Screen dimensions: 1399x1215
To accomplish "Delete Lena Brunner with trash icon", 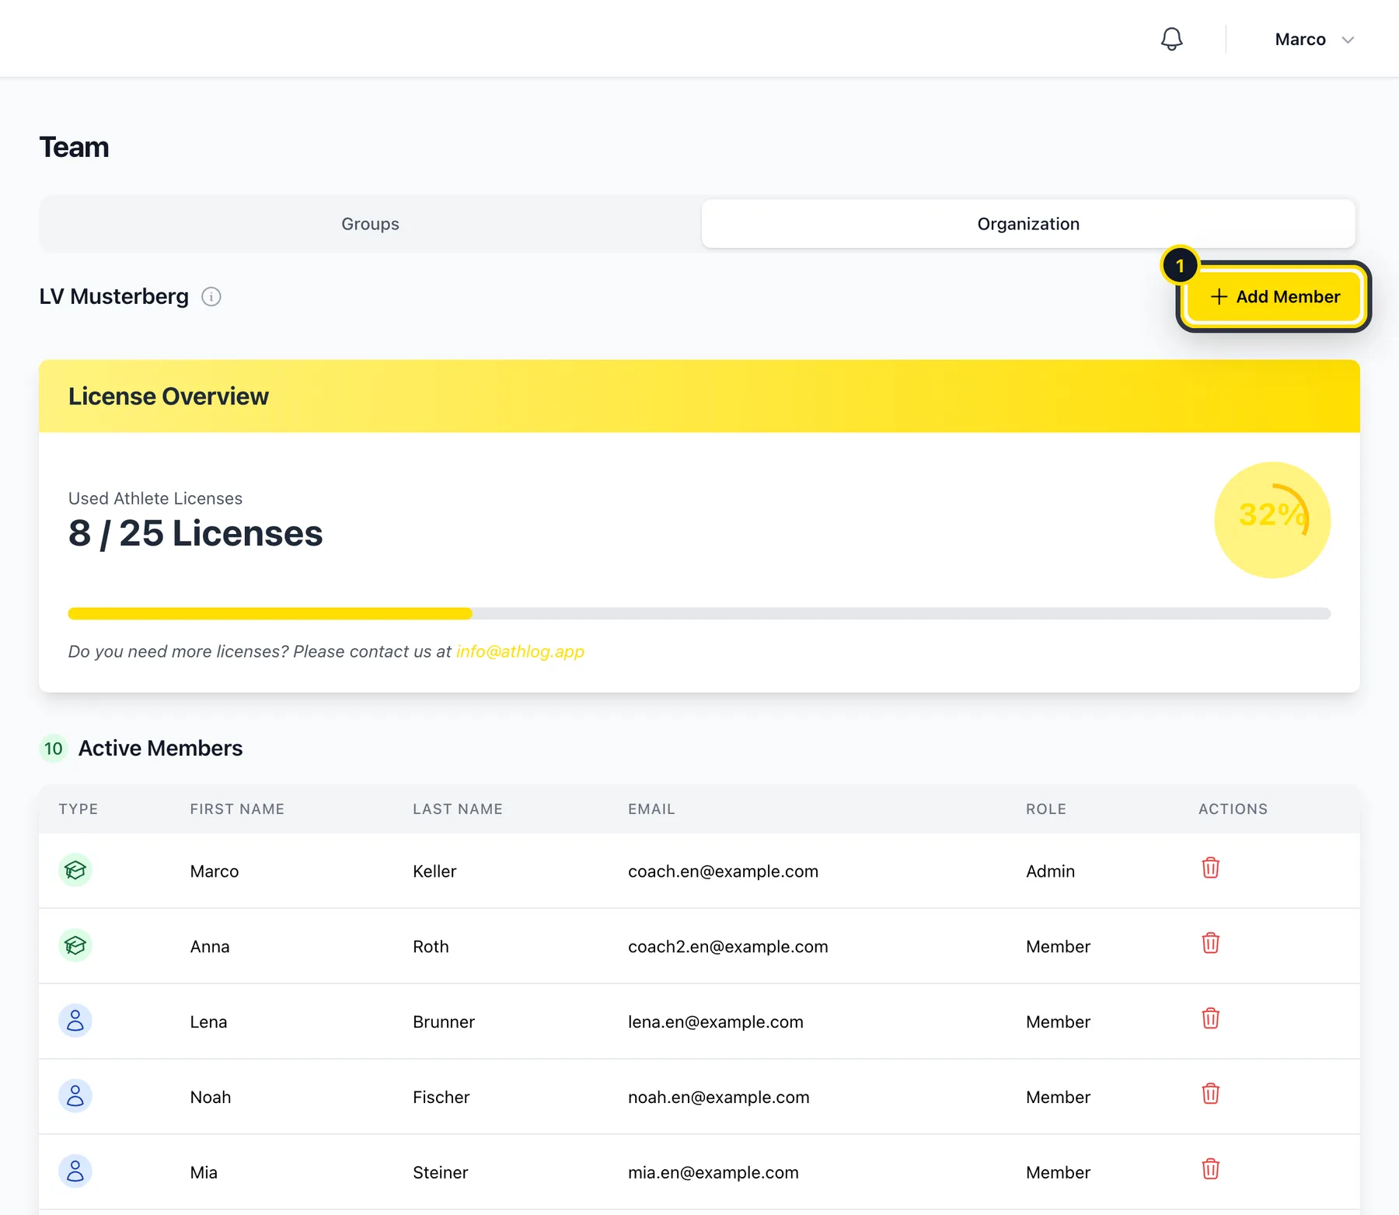I will (1210, 1018).
